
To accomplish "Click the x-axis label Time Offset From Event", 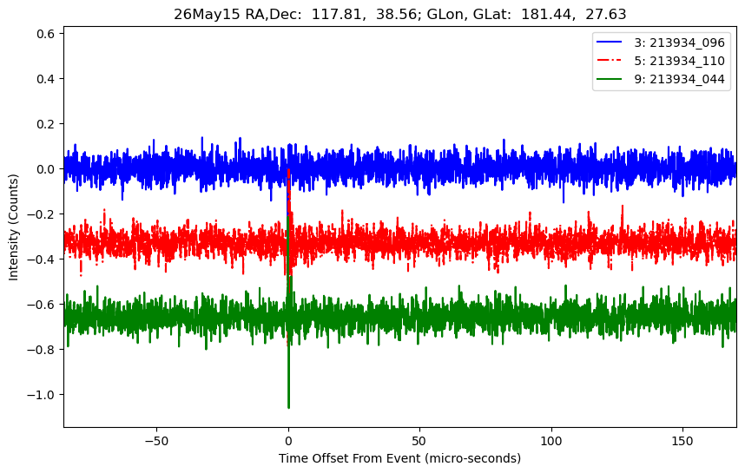I will pos(399,458).
